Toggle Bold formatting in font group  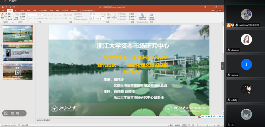[29, 19]
